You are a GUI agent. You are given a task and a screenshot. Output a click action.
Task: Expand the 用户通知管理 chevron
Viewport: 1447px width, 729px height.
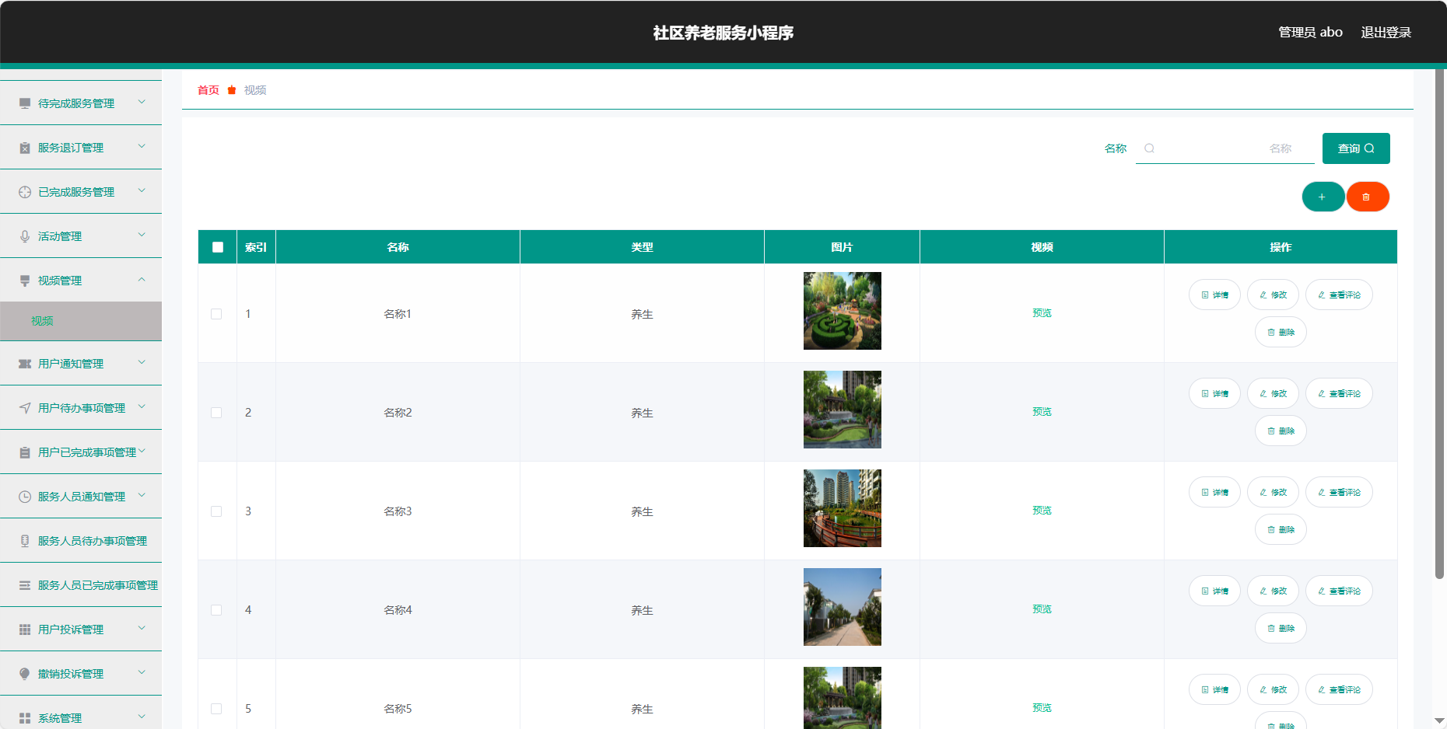142,362
